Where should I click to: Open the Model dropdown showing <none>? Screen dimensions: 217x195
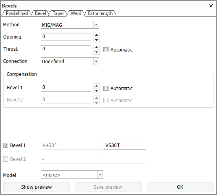coord(72,175)
